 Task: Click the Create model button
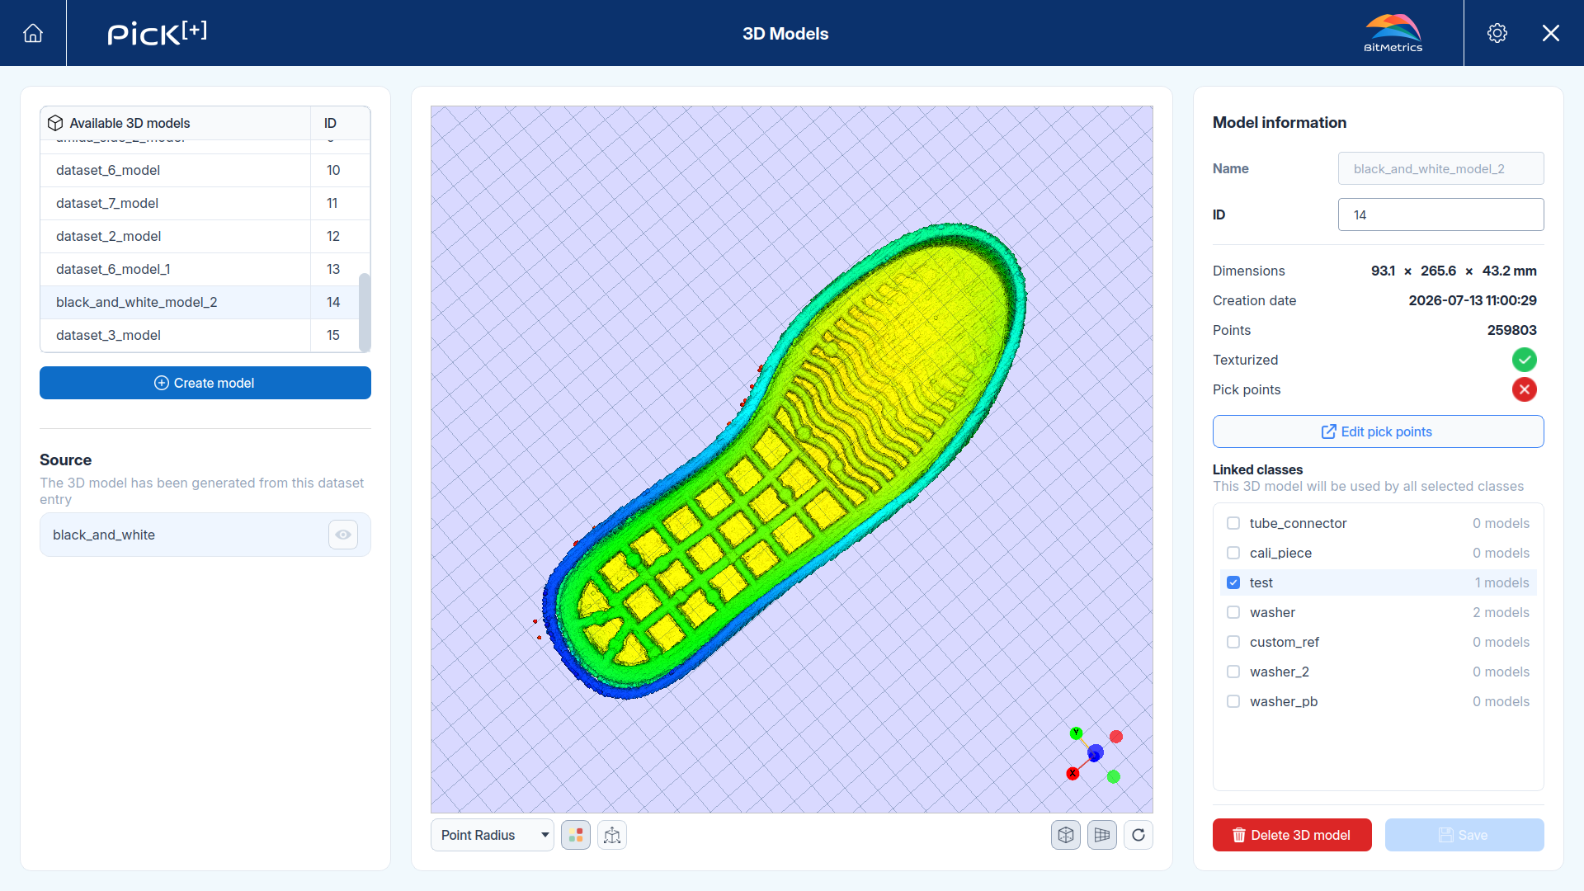coord(205,383)
